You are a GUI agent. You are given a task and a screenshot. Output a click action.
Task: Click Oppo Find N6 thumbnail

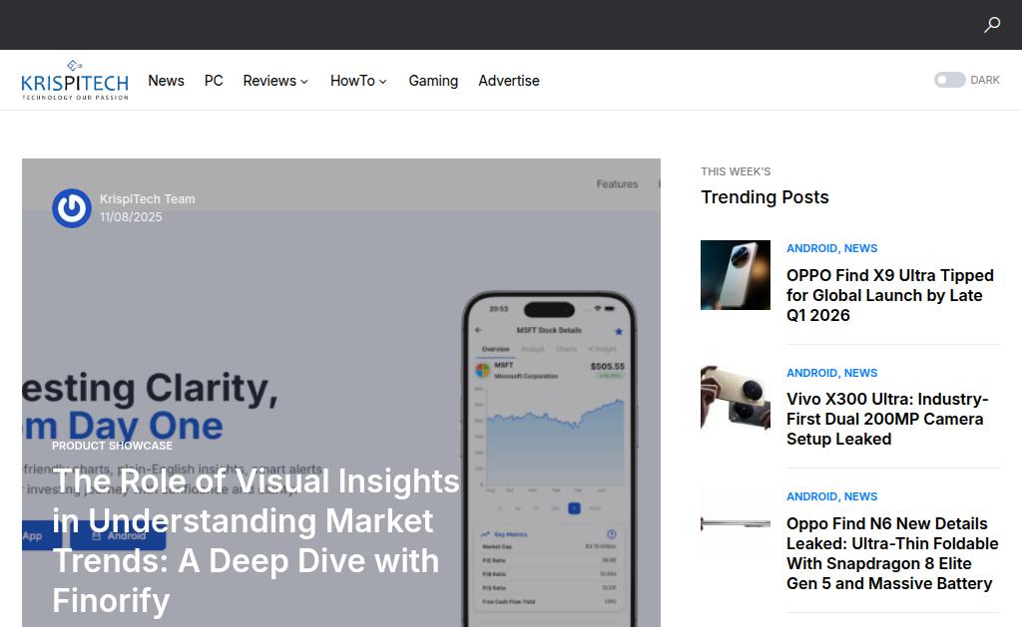tap(736, 522)
